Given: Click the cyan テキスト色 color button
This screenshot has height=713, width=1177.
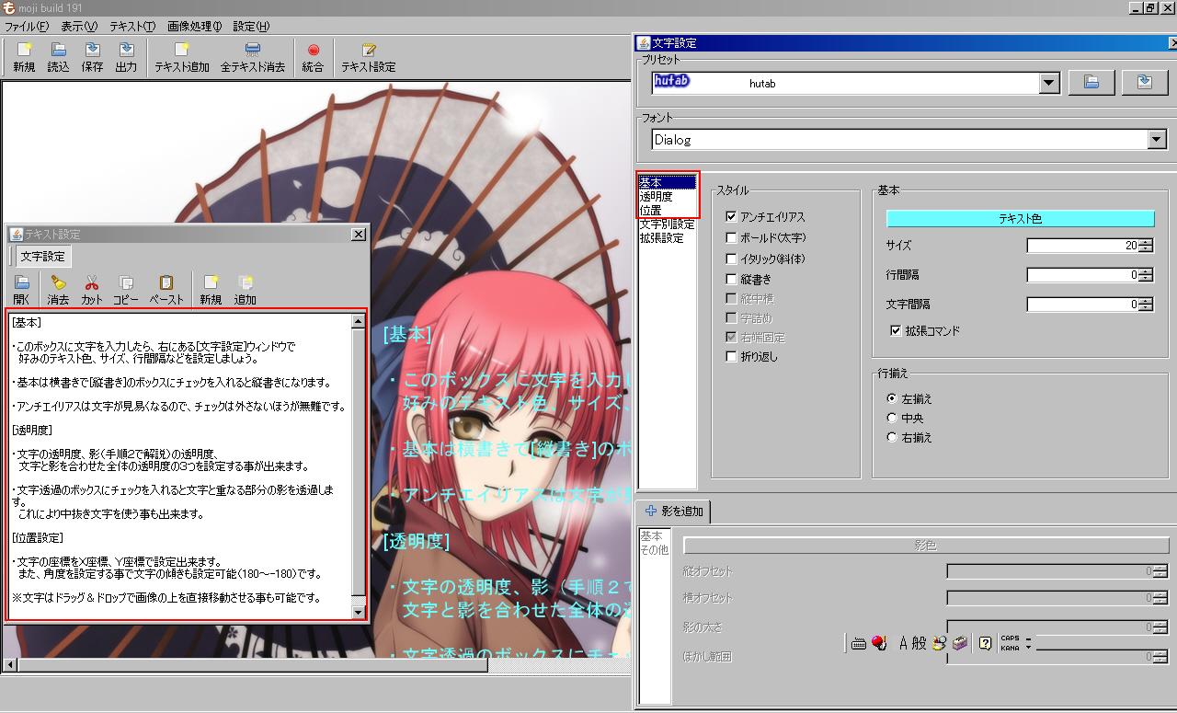Looking at the screenshot, I should pos(1020,219).
